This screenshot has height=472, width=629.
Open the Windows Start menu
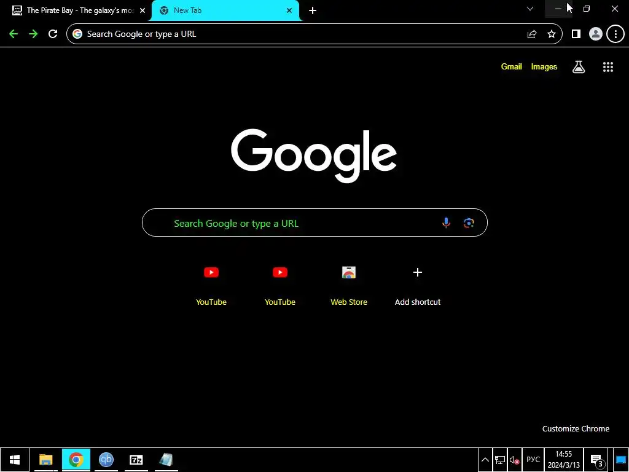click(15, 460)
